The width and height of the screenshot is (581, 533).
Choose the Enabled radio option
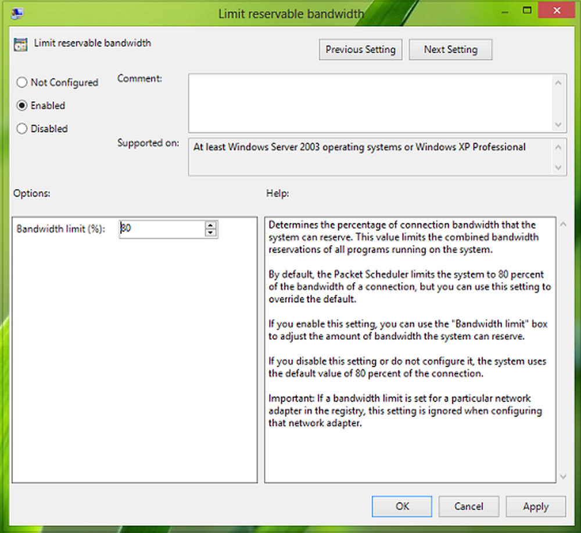click(x=22, y=106)
